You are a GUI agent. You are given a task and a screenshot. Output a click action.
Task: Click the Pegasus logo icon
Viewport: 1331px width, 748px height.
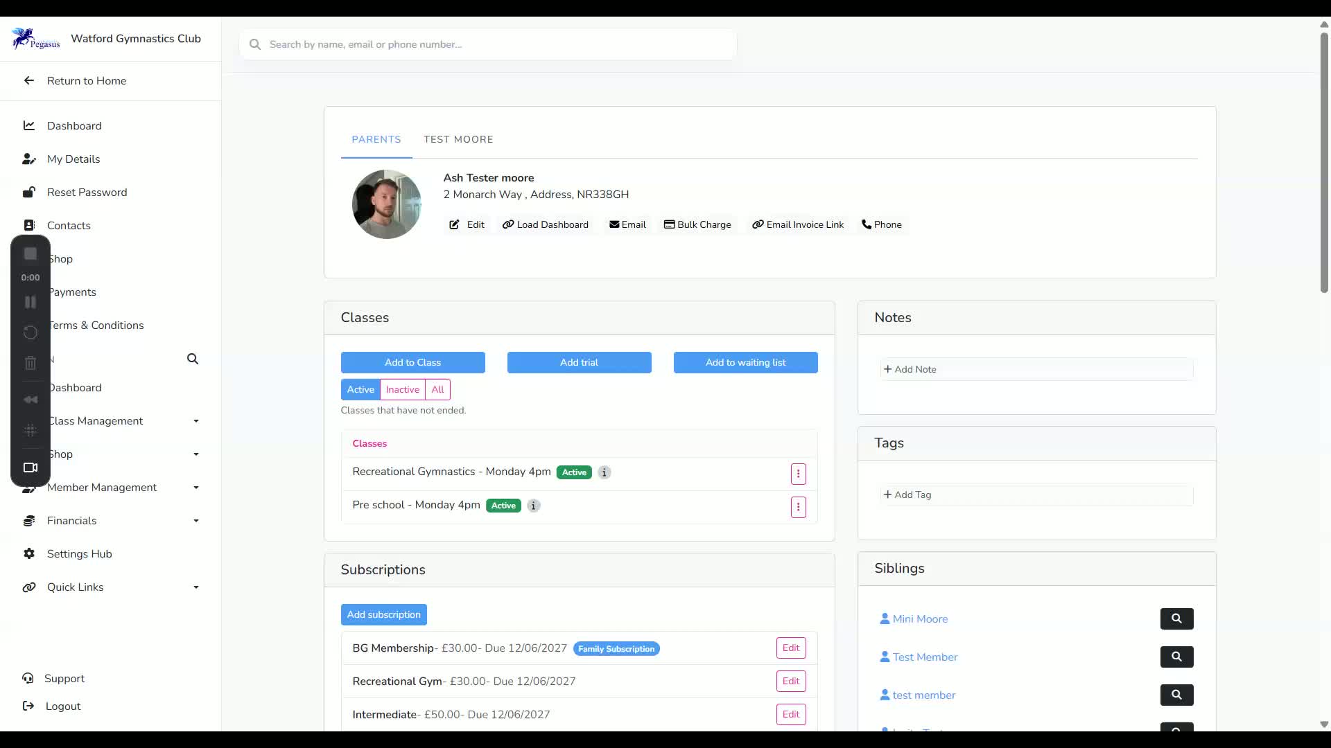click(x=35, y=39)
